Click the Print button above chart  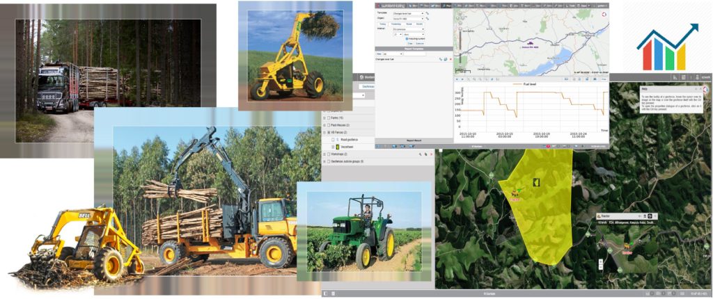click(x=604, y=79)
